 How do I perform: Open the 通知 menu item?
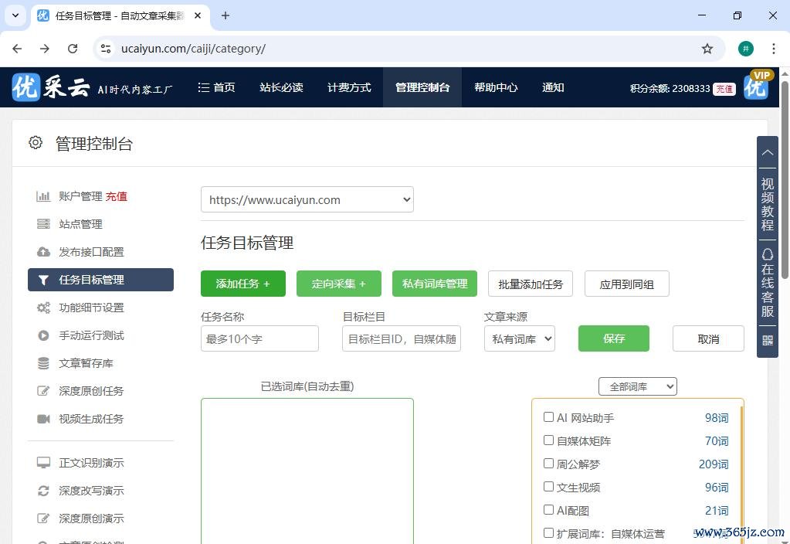point(553,87)
